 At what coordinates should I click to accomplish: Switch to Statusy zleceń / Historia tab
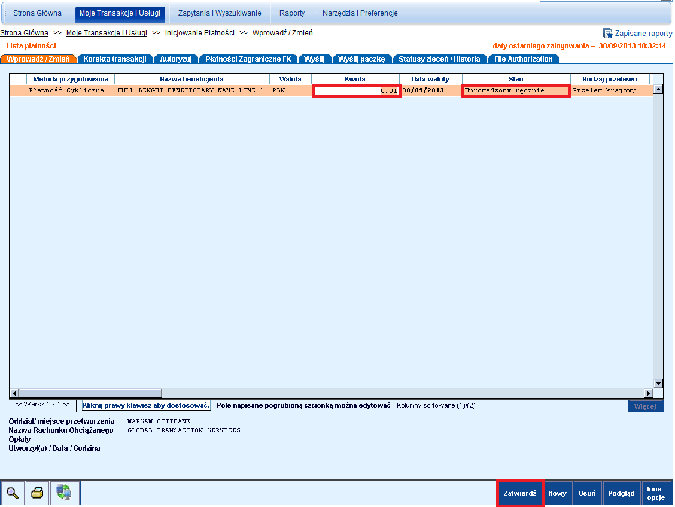pyautogui.click(x=439, y=59)
